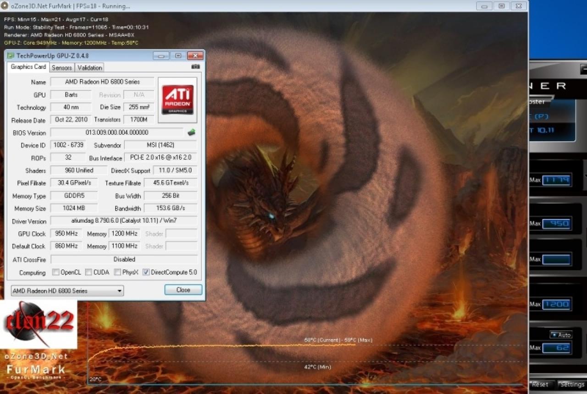Click the FPS Min/Max/Avg overlay line
Screen dimensions: 587x394
[56, 19]
